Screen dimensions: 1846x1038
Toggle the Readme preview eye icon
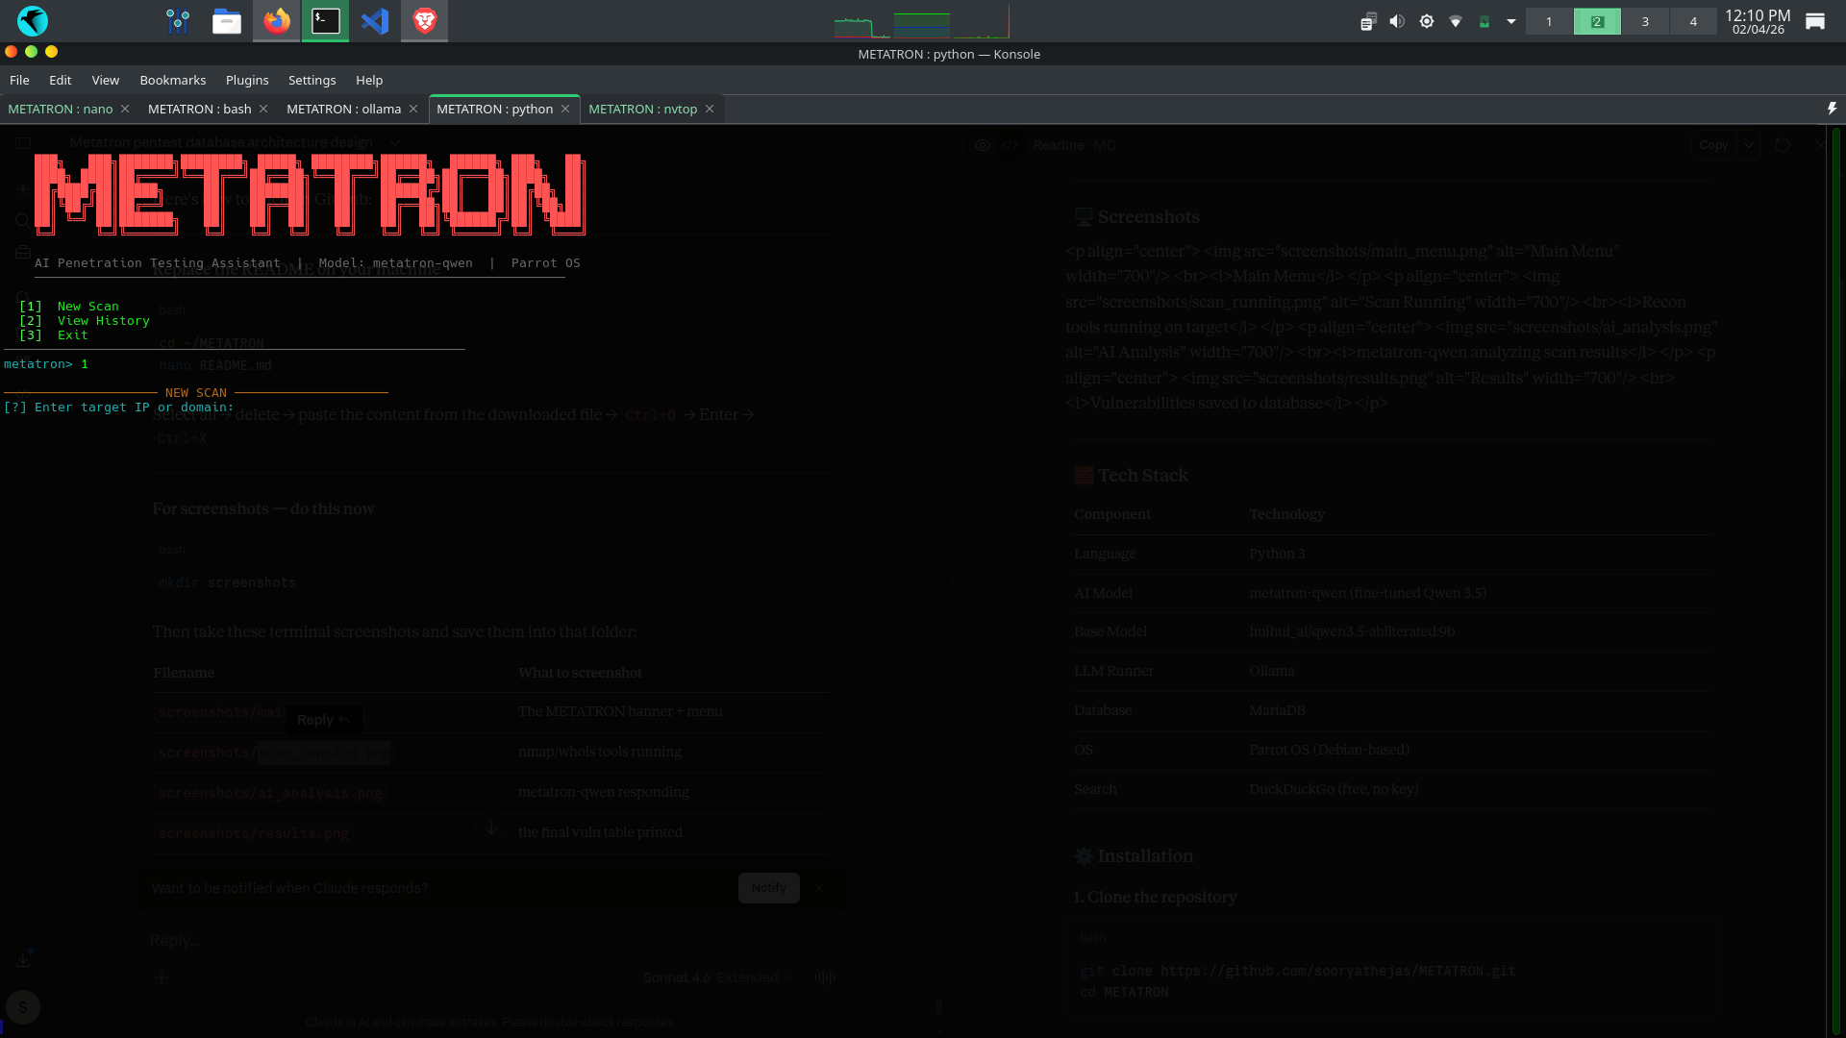983,145
